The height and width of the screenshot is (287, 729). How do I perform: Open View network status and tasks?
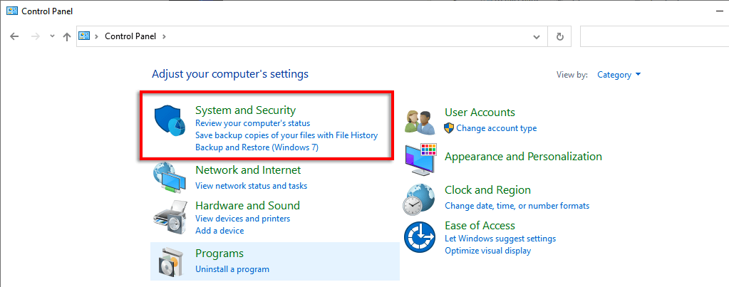[251, 185]
